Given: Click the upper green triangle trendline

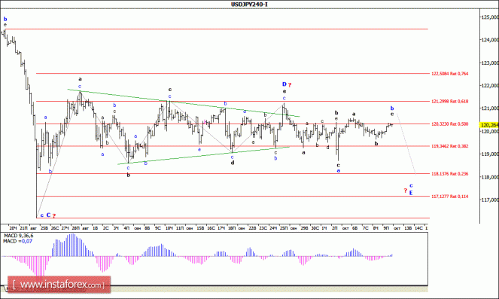Looking at the screenshot, I should (184, 103).
